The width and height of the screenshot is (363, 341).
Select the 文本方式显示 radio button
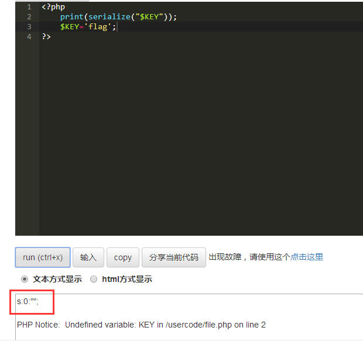click(x=25, y=279)
